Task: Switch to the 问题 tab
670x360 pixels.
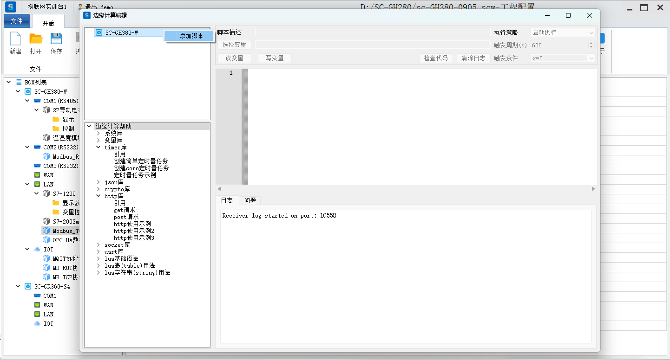Action: (x=250, y=200)
